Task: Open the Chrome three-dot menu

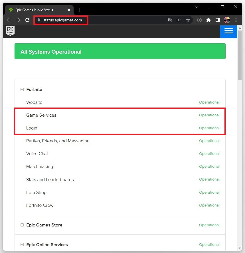Action: click(x=236, y=20)
